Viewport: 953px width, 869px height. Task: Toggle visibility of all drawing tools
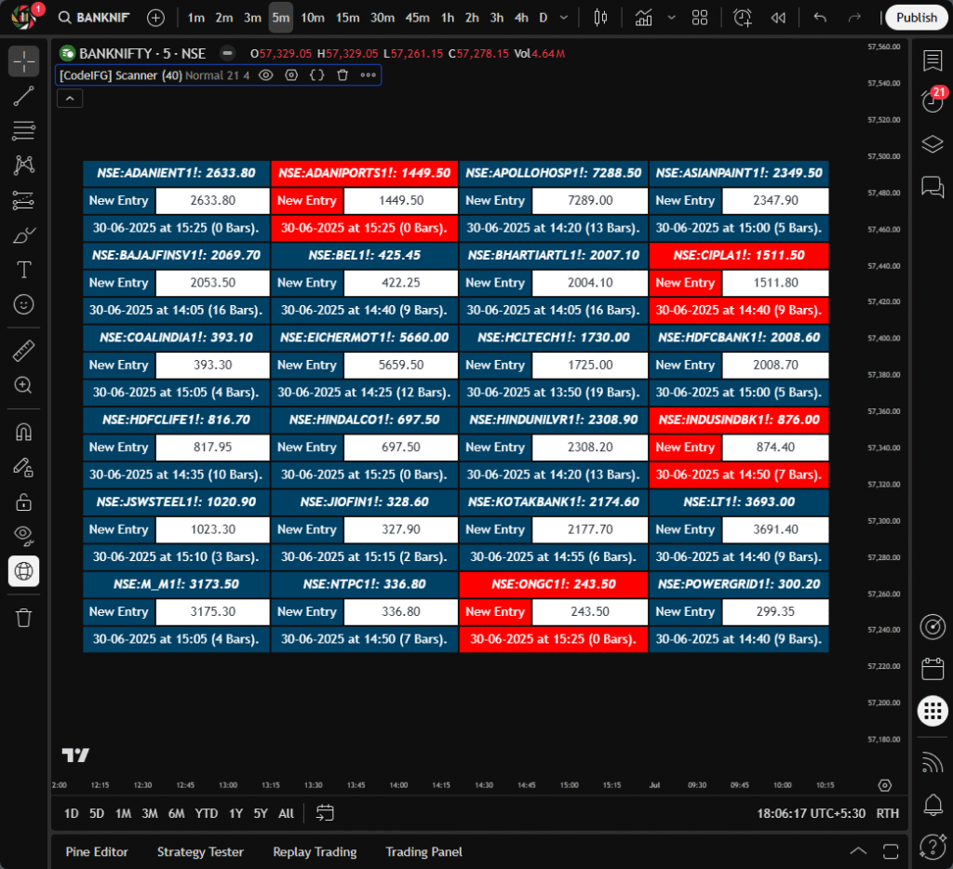click(x=23, y=537)
